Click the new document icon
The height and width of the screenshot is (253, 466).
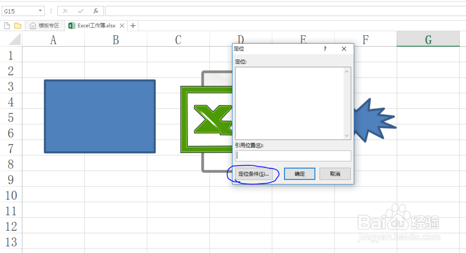click(7, 26)
